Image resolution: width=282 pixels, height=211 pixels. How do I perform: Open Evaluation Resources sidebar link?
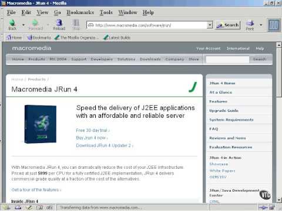pos(231,147)
